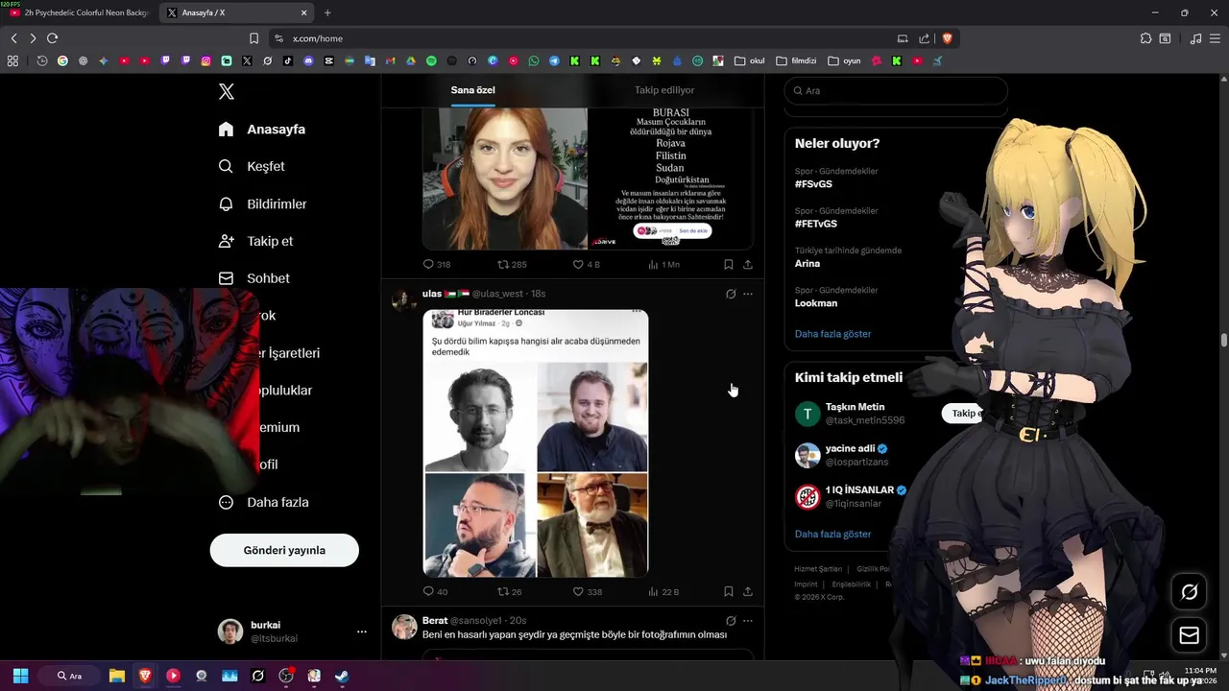This screenshot has height=691, width=1229.
Task: View analytics of top post (1 Mn)
Action: click(x=663, y=264)
